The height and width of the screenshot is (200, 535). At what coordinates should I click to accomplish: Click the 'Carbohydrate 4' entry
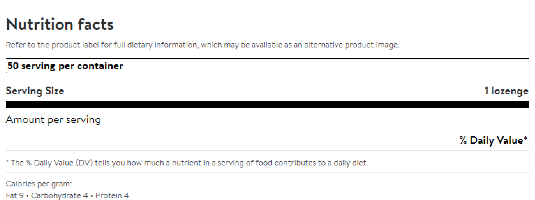(59, 195)
